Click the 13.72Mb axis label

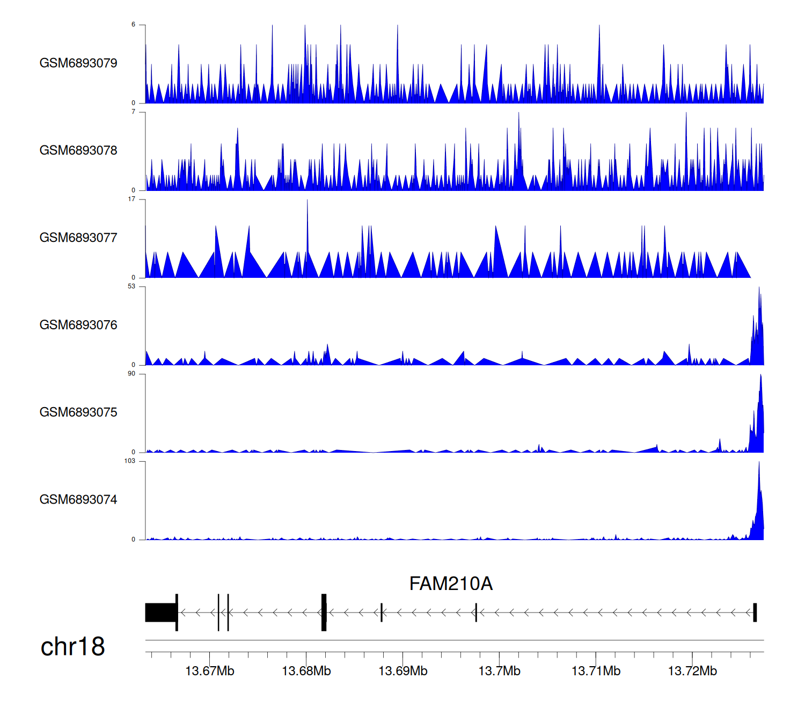click(x=692, y=672)
